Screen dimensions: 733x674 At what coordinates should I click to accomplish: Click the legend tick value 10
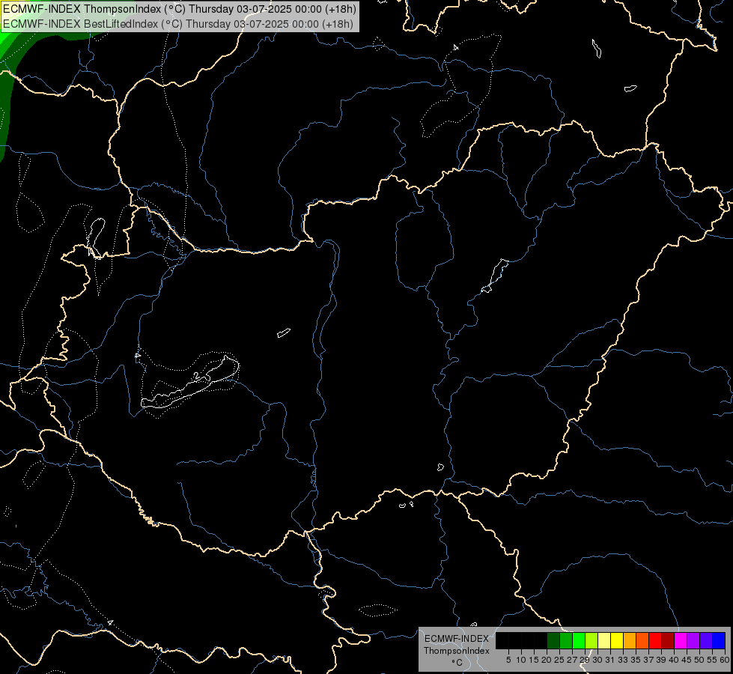point(521,660)
